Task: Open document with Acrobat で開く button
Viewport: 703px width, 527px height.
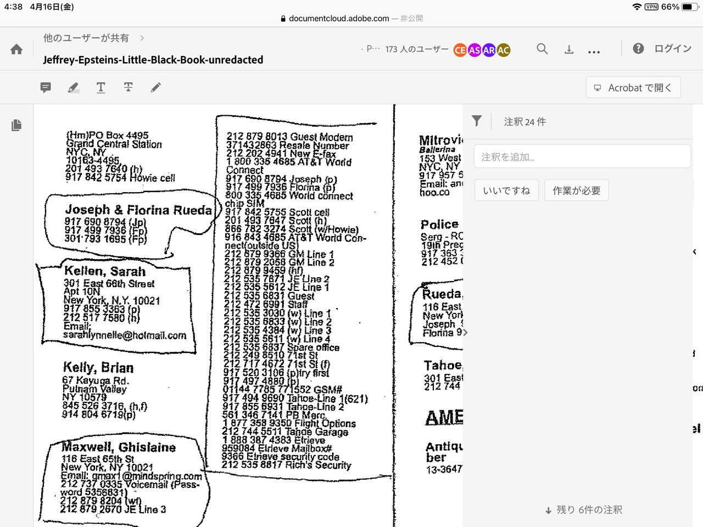Action: click(633, 88)
